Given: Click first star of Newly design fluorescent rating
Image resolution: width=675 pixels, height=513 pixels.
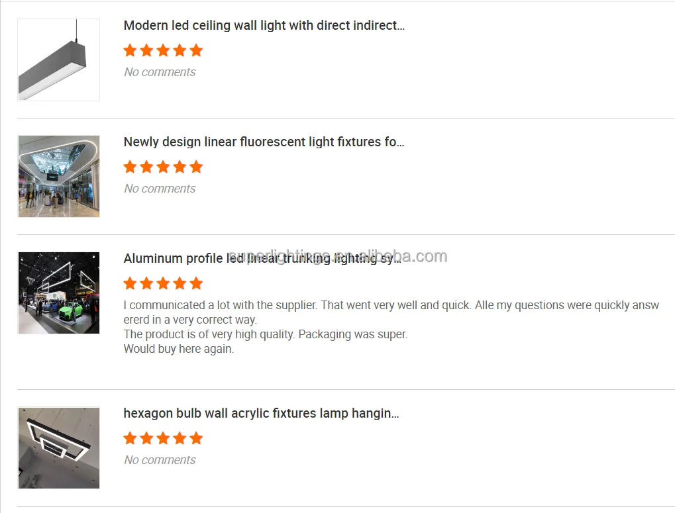Looking at the screenshot, I should (x=130, y=167).
